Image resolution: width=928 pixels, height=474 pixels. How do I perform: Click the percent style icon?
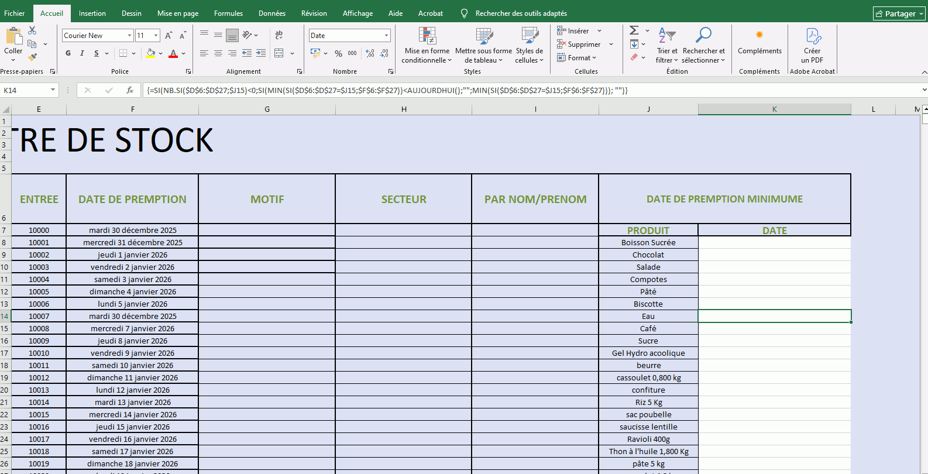(338, 53)
